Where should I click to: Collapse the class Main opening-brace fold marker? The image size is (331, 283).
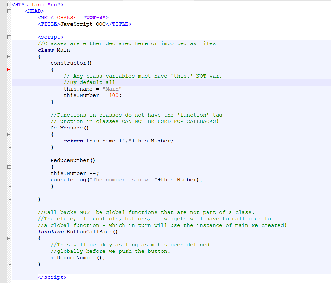click(x=9, y=57)
